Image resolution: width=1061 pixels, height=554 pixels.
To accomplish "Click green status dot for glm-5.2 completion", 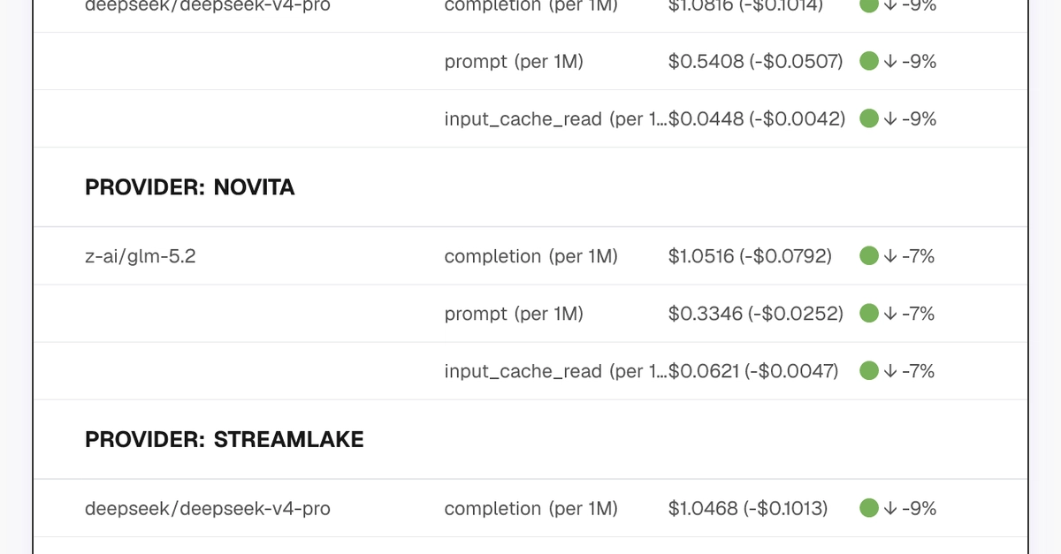I will [x=868, y=256].
